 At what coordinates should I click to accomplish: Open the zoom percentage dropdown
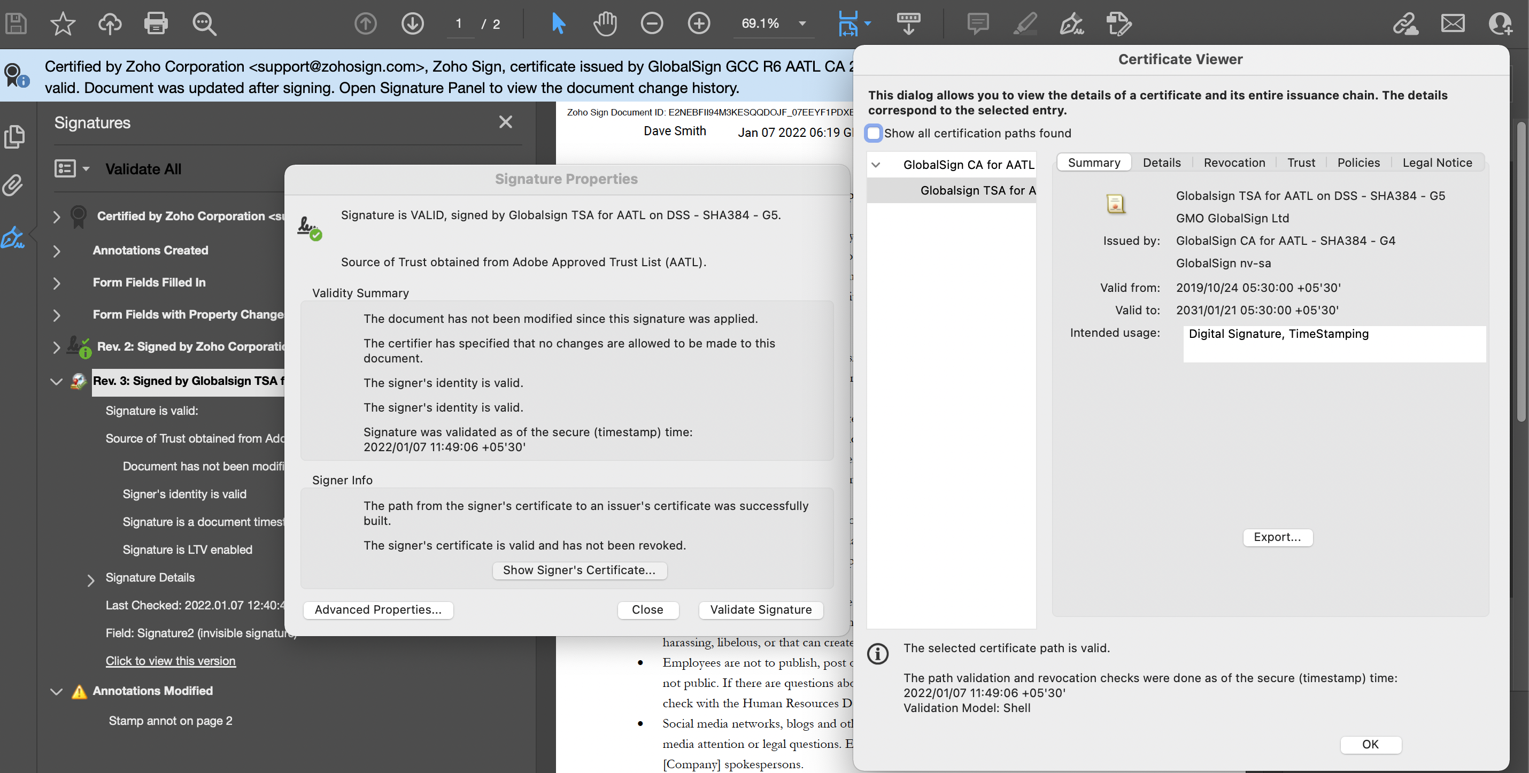[x=802, y=24]
